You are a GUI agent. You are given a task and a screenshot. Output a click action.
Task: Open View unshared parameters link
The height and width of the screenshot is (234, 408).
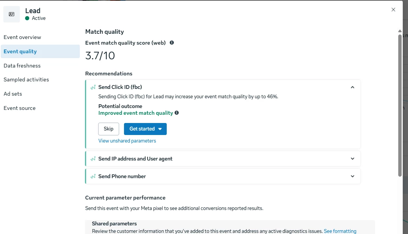click(127, 141)
